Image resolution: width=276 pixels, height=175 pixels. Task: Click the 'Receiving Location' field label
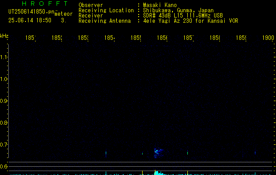tap(106, 10)
